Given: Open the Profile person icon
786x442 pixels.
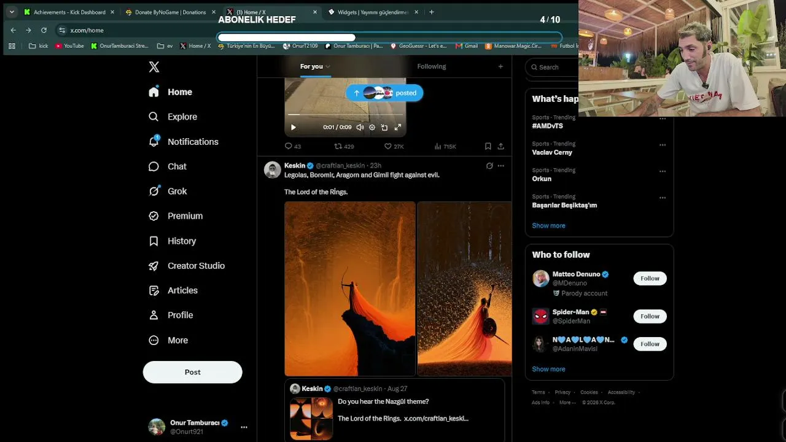Looking at the screenshot, I should point(154,315).
